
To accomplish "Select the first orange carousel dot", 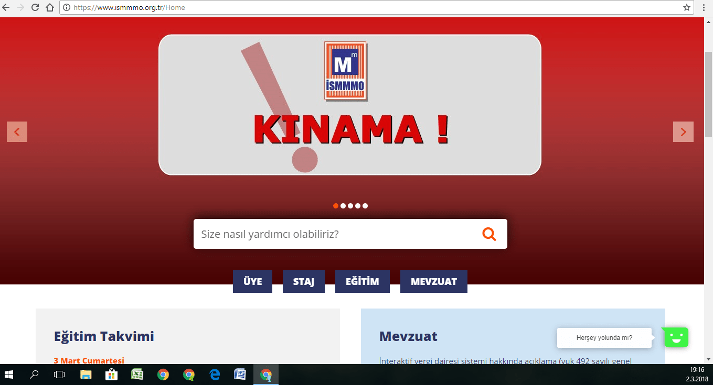I will pyautogui.click(x=336, y=206).
